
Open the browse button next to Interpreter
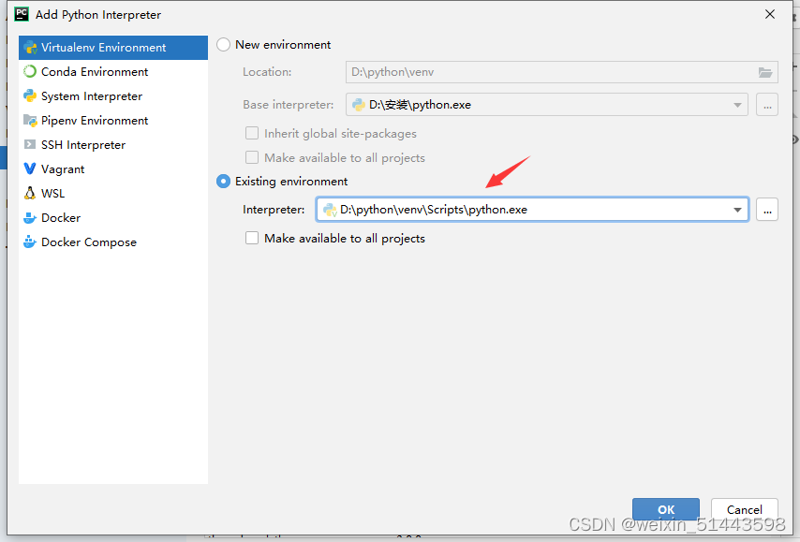pos(767,210)
